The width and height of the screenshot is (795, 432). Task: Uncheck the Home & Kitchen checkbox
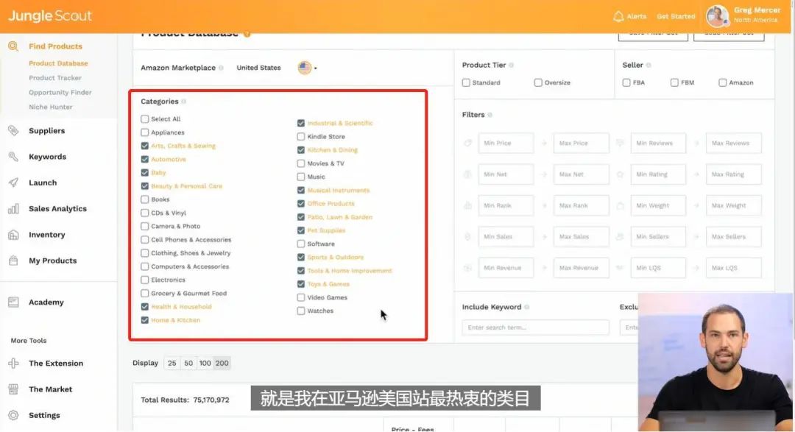(x=144, y=320)
